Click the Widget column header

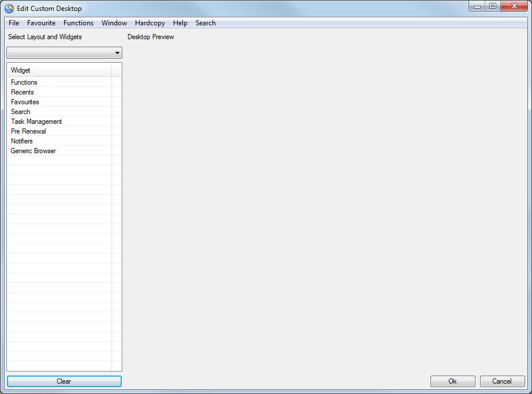point(58,70)
